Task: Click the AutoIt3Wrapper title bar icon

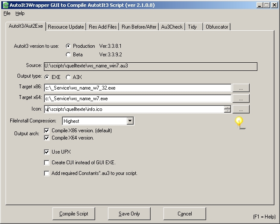Action: [5, 5]
